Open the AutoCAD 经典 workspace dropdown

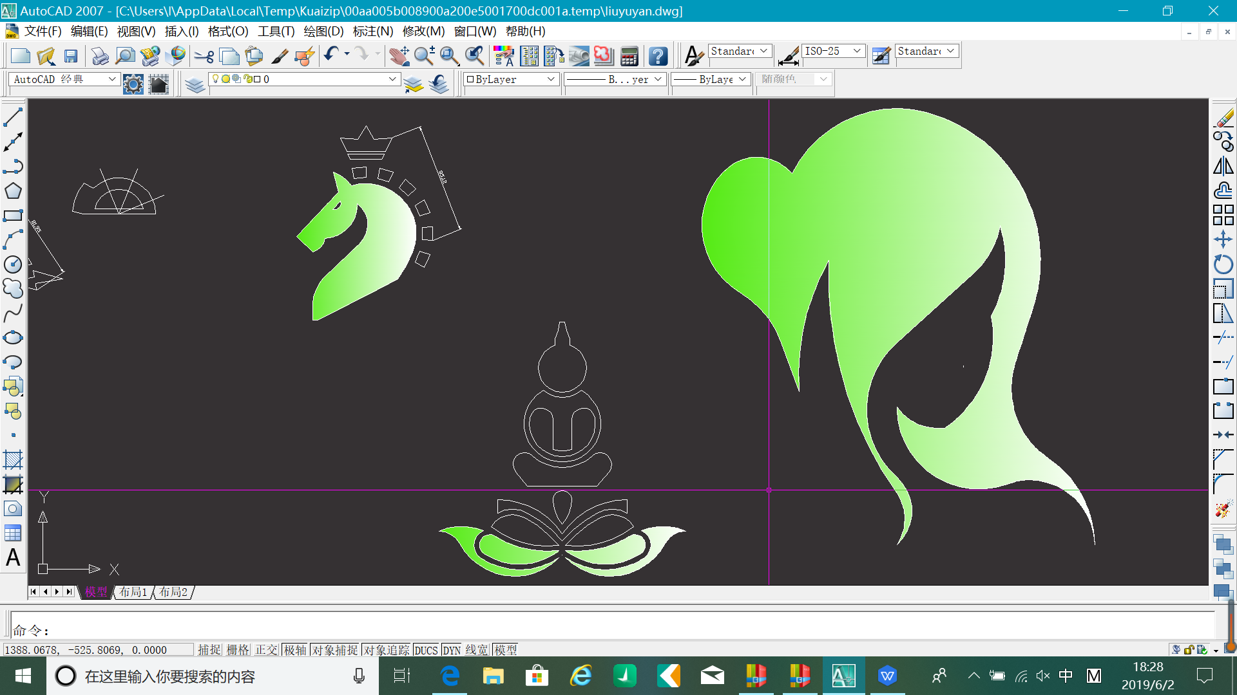coord(111,79)
